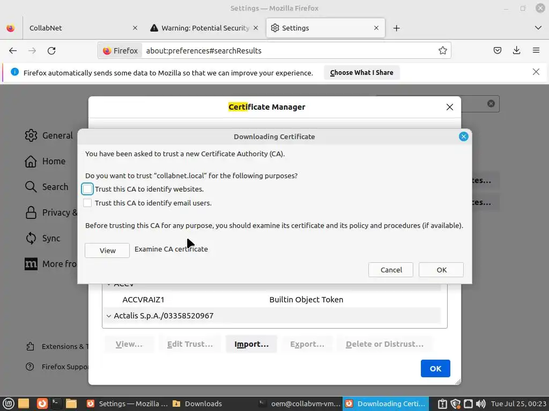Collapse the Actalis S.p.A. tree group
The image size is (549, 411).
[x=109, y=316]
